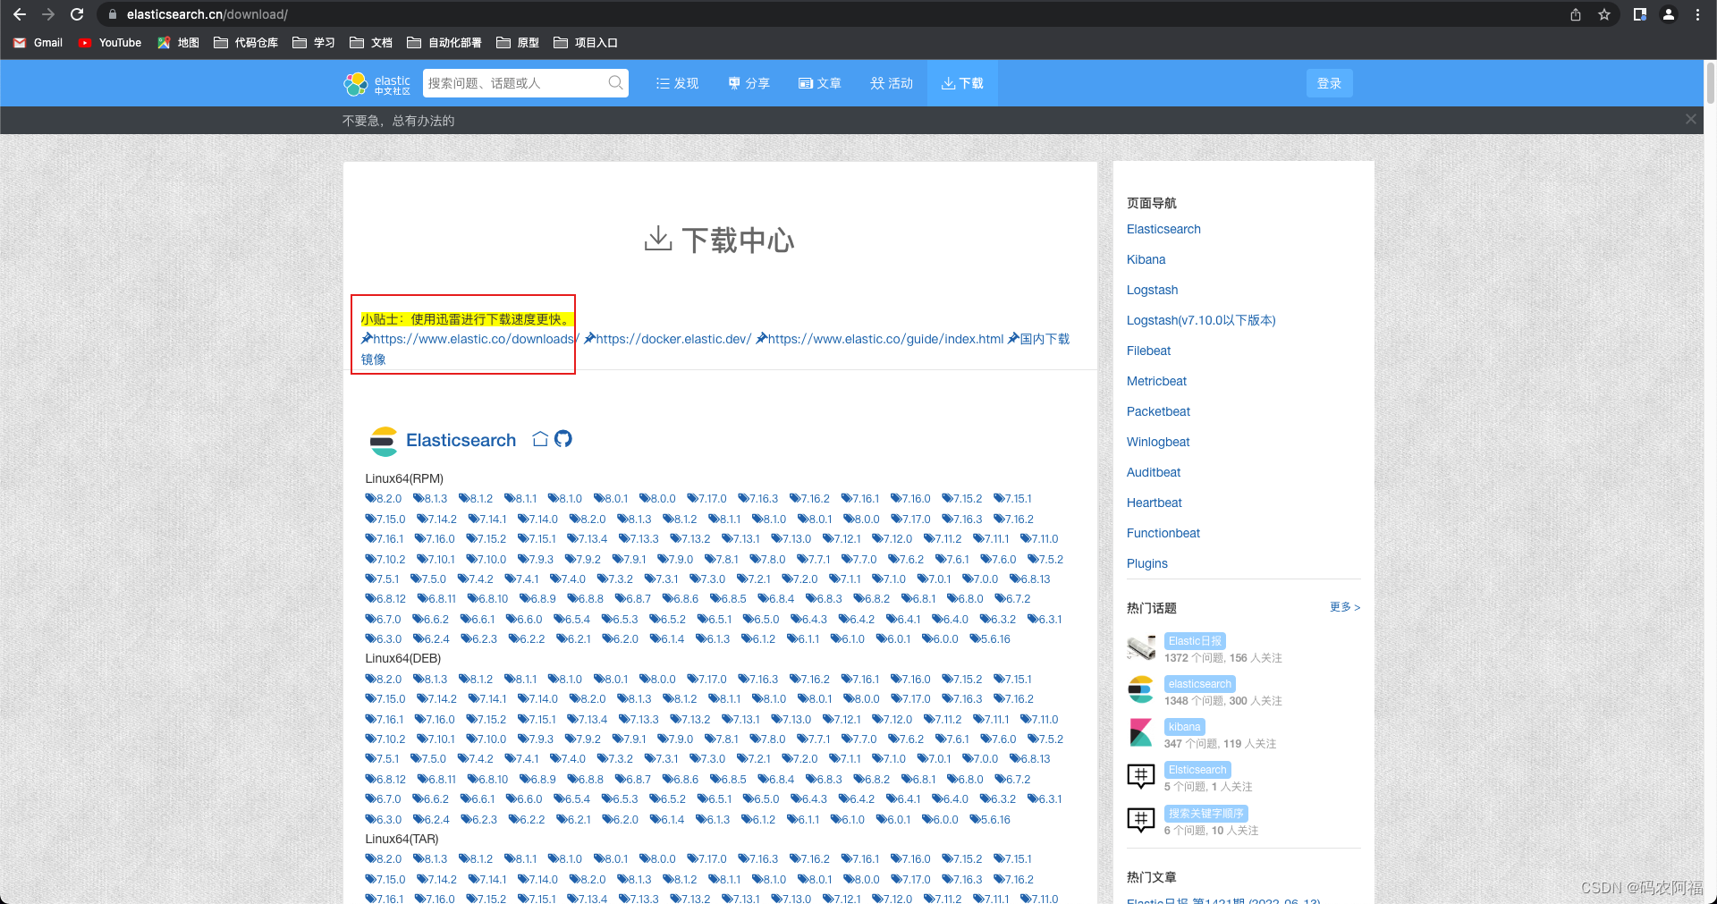Click the Elasticsearch section heading

pos(461,440)
